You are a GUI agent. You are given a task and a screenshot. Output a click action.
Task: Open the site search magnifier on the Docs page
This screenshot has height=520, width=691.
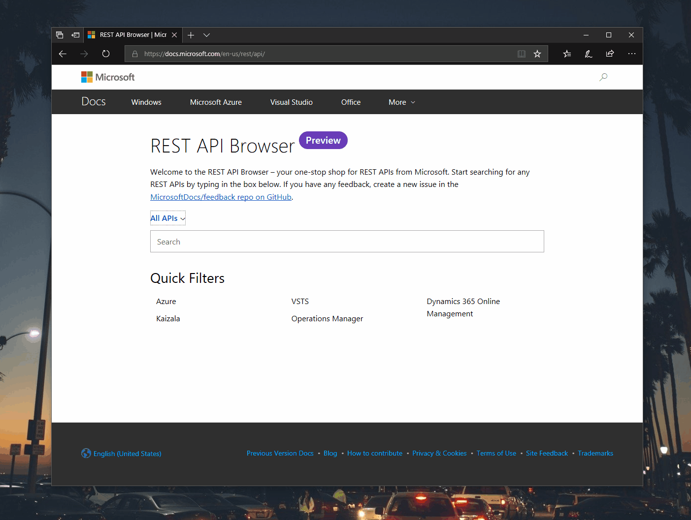coord(603,77)
